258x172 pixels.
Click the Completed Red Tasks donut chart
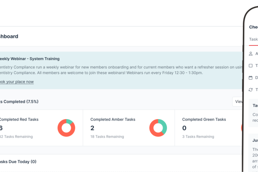tap(66, 128)
